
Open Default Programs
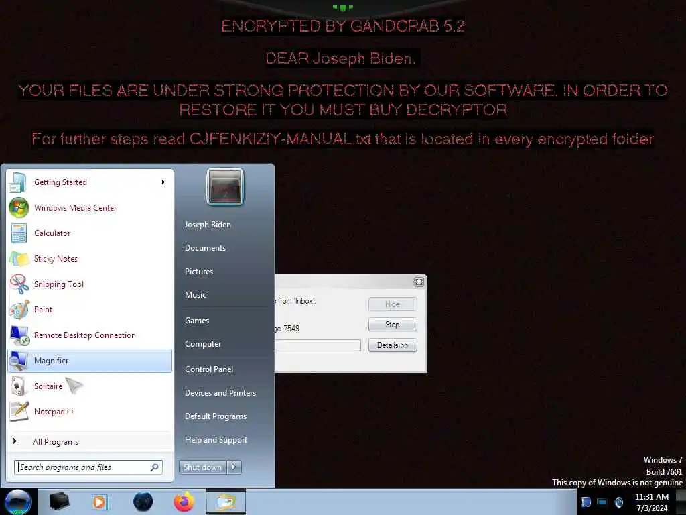(x=216, y=416)
